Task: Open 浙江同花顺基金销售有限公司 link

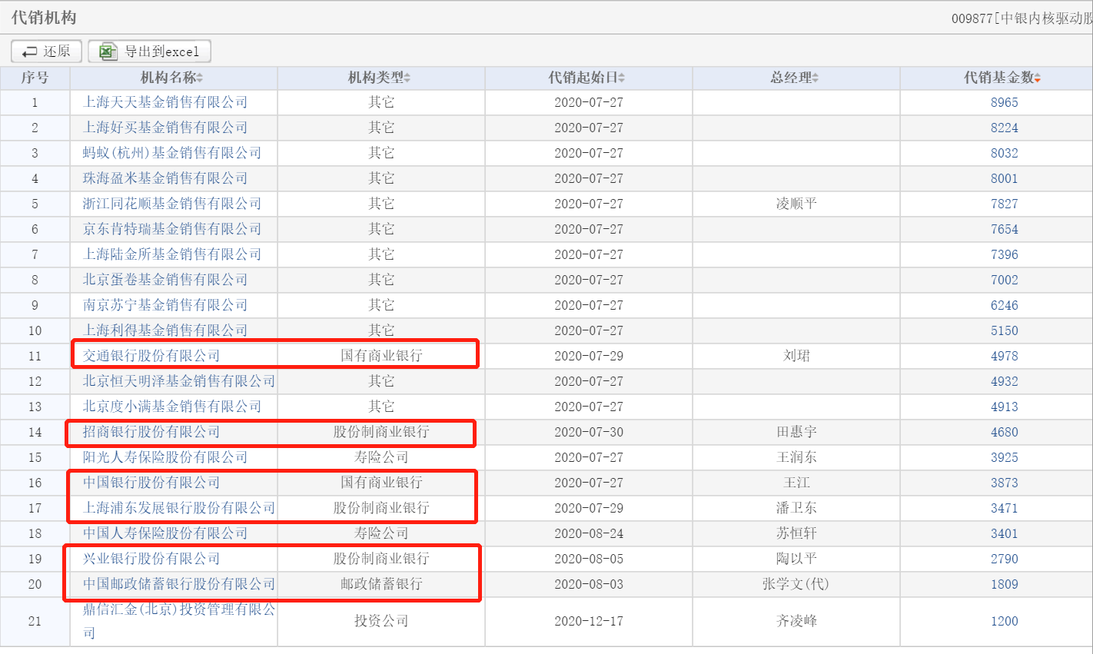Action: click(172, 204)
